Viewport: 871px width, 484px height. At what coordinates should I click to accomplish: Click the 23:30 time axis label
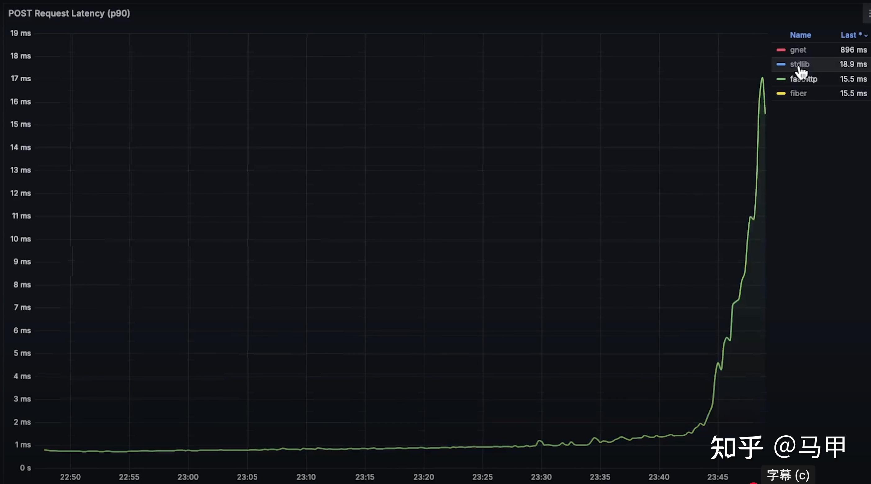click(541, 477)
